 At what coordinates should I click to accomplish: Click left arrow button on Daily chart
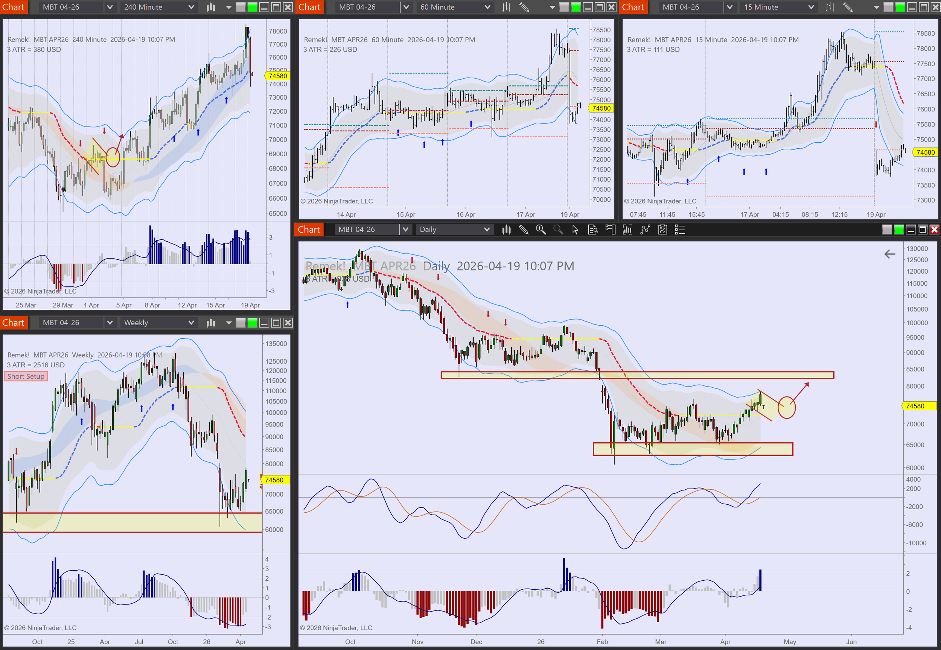pyautogui.click(x=890, y=254)
